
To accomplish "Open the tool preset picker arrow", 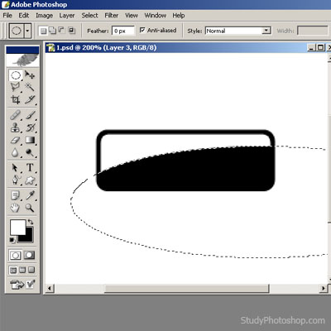I will 27,31.
